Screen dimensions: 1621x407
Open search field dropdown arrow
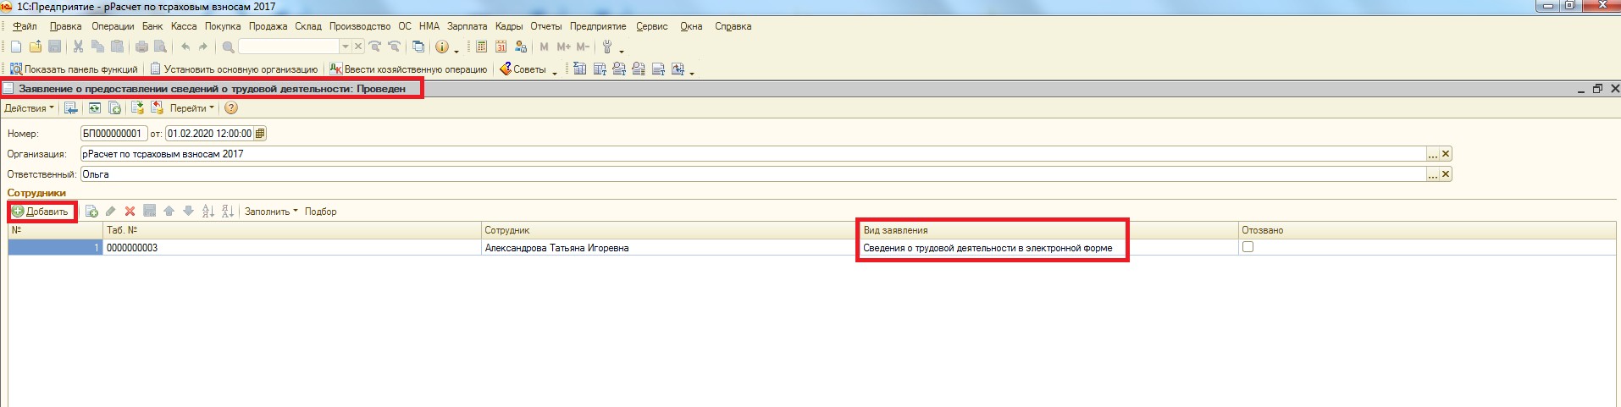(346, 47)
